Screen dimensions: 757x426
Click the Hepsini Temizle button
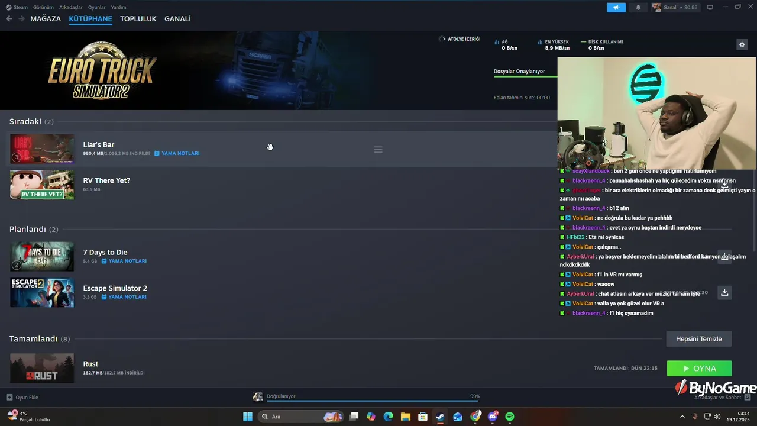click(x=699, y=339)
